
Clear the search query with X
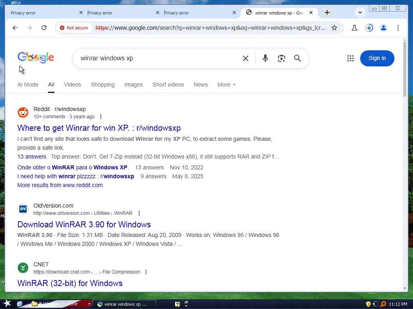tap(246, 58)
